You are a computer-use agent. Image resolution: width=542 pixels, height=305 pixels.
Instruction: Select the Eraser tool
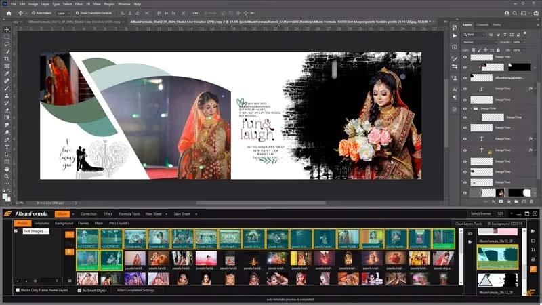pyautogui.click(x=7, y=110)
